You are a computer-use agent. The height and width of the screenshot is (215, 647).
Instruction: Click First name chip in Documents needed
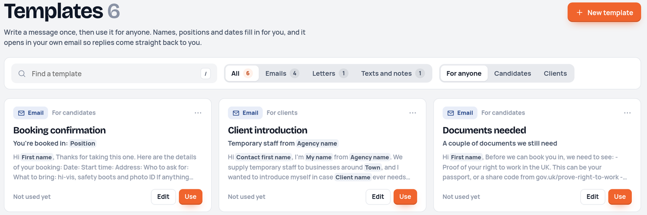tap(466, 157)
